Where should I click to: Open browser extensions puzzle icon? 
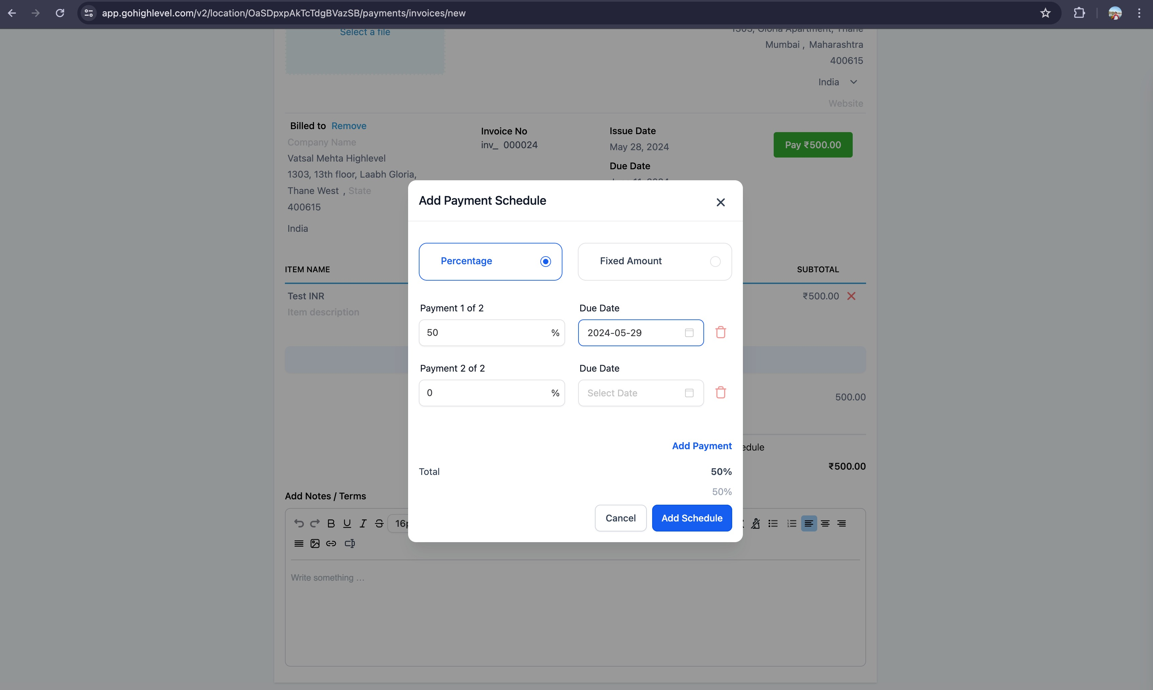1079,13
